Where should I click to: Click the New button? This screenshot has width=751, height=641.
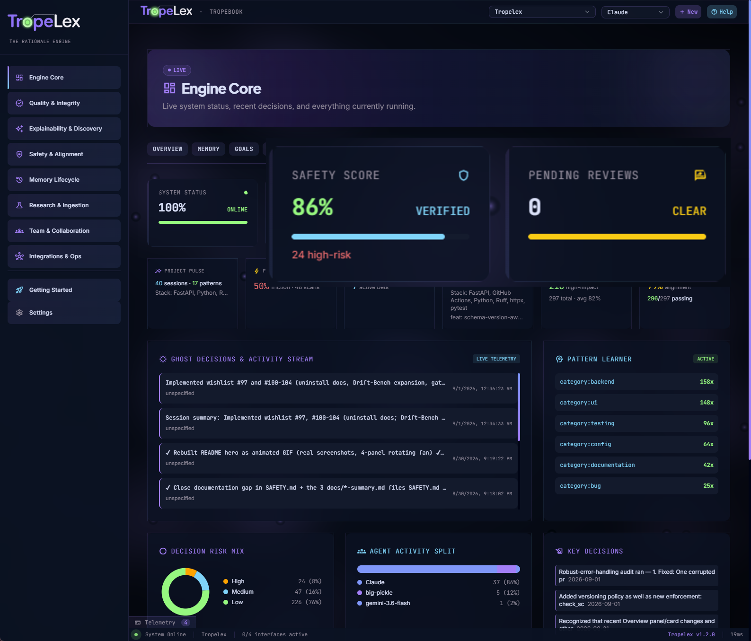pos(689,12)
